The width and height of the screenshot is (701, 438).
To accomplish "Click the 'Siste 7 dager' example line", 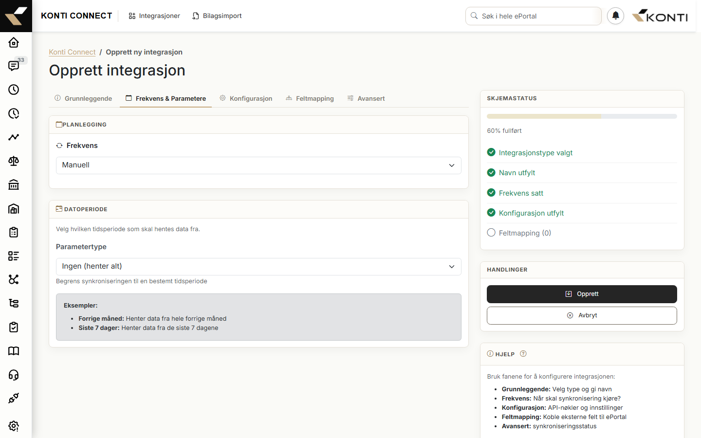I will point(148,328).
